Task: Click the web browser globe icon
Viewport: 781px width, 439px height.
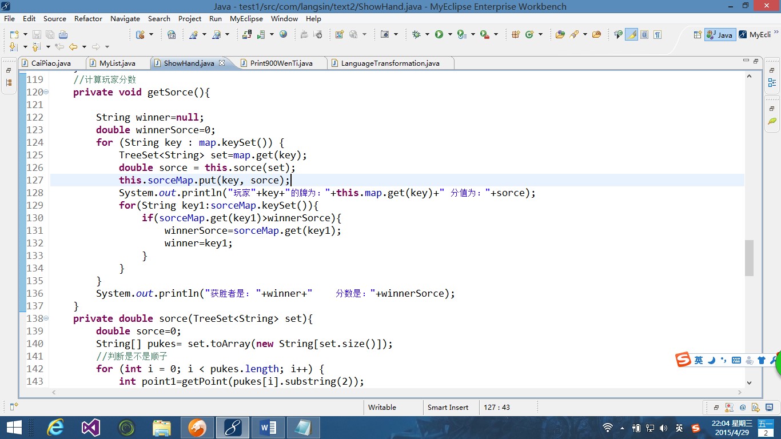Action: 283,34
